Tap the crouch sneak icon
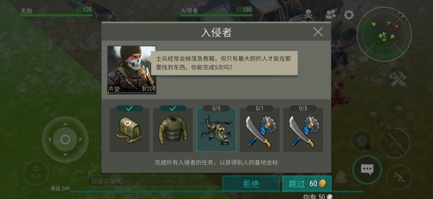433x199 pixels. (399, 177)
